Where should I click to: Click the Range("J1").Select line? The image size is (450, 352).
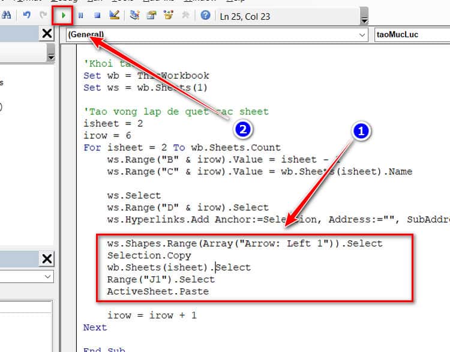point(161,279)
